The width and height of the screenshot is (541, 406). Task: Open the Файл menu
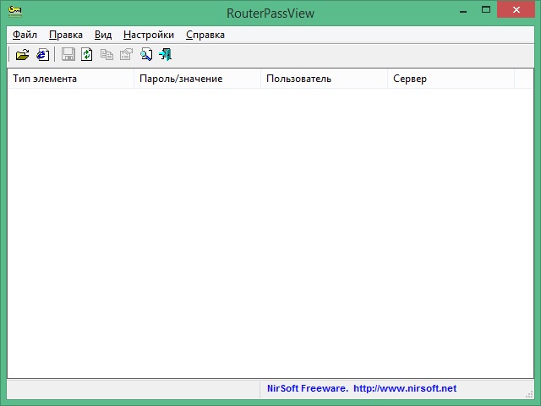pyautogui.click(x=25, y=35)
